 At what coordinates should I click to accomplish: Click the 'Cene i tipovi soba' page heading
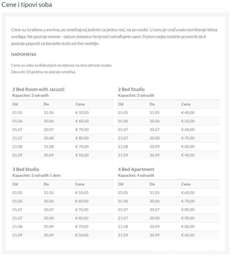tap(27, 5)
